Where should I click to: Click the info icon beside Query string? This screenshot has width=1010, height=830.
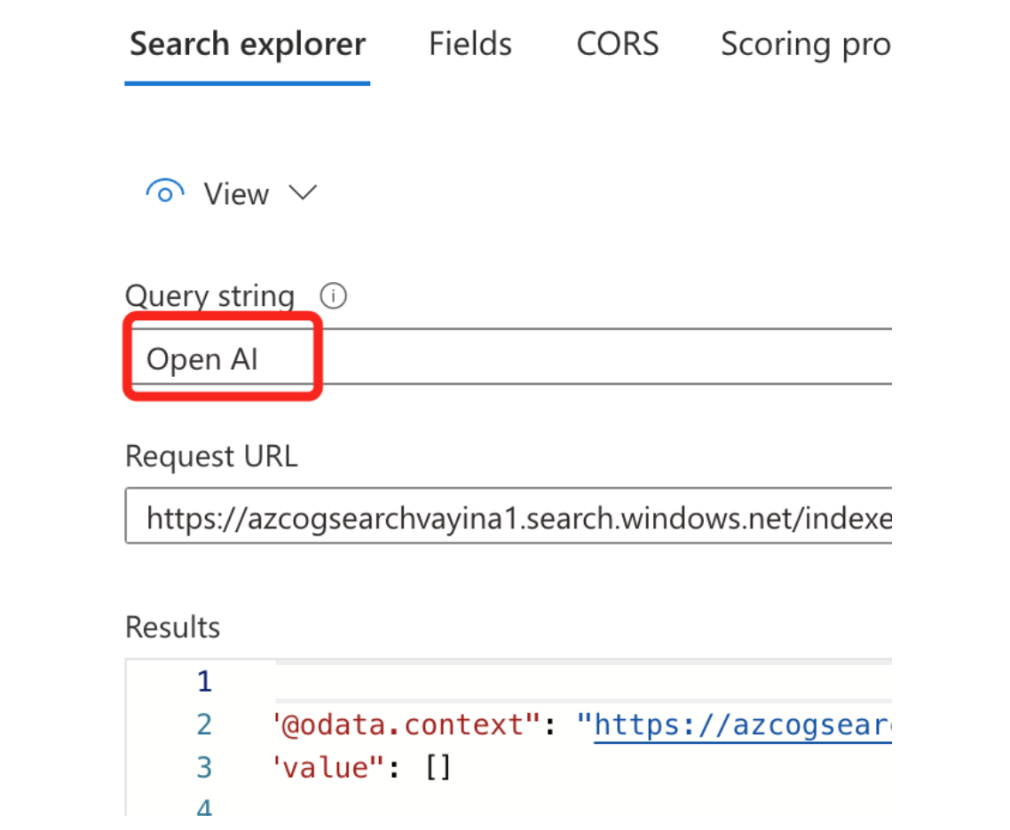click(x=334, y=295)
